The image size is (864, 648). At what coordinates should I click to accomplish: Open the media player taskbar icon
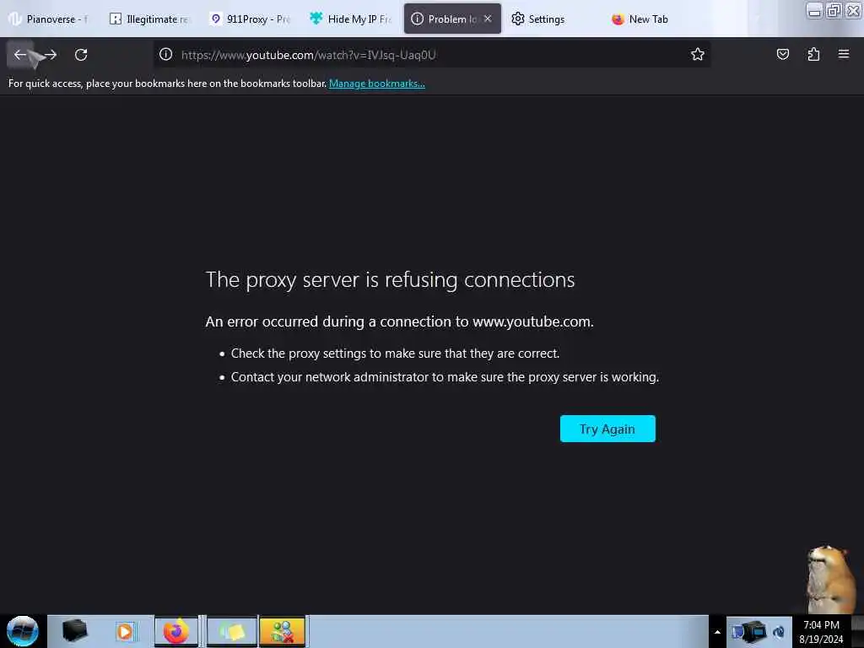(125, 631)
